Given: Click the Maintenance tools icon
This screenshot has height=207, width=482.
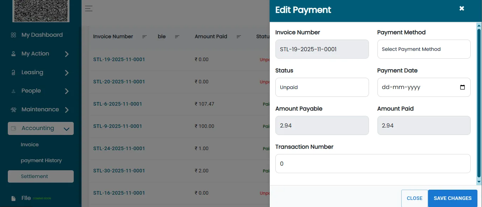Looking at the screenshot, I should point(13,110).
